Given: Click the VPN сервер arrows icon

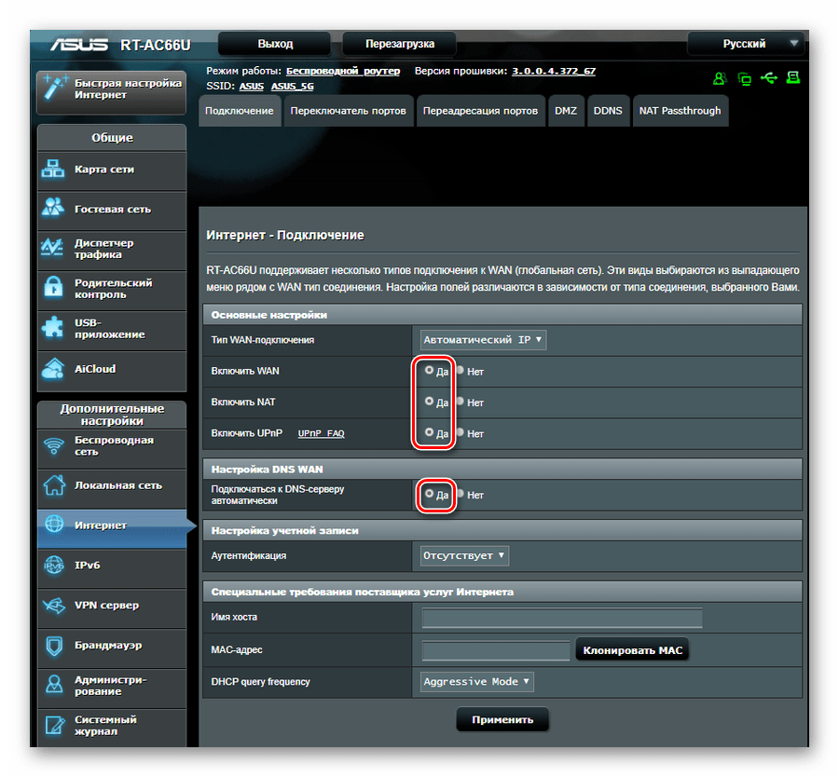Looking at the screenshot, I should [54, 606].
